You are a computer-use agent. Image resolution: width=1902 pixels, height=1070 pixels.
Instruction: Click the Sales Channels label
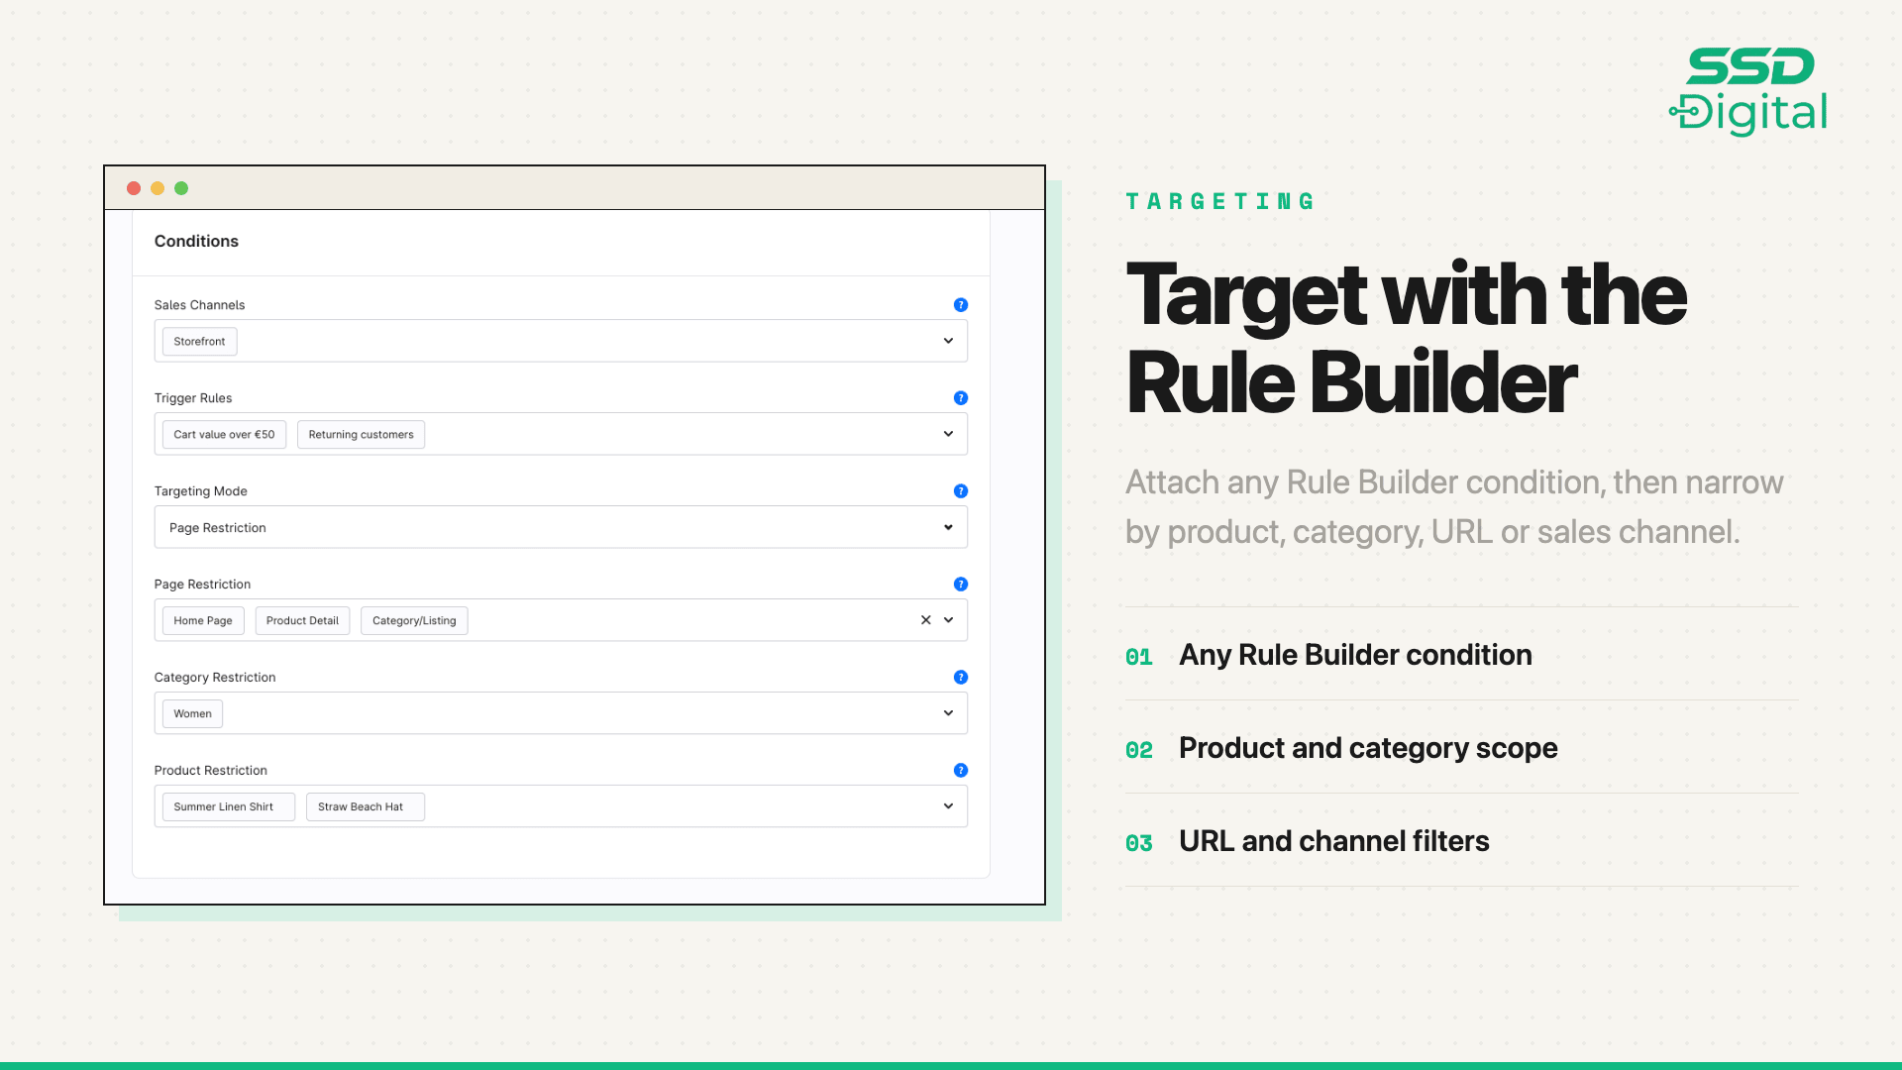point(199,305)
